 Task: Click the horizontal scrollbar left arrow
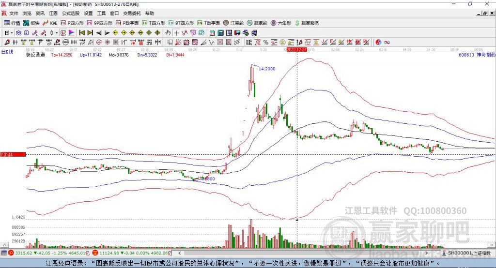point(179,253)
